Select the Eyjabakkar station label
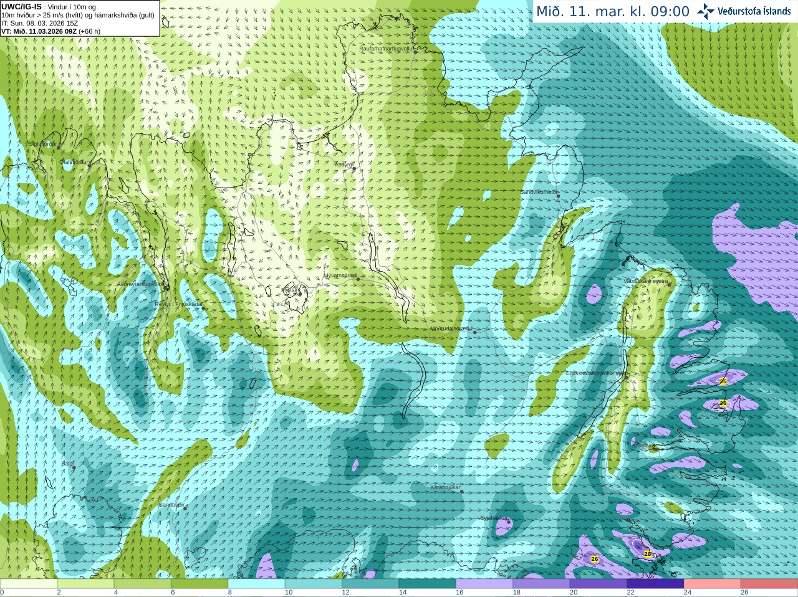Screen dimensions: 798x597 (x=494, y=517)
